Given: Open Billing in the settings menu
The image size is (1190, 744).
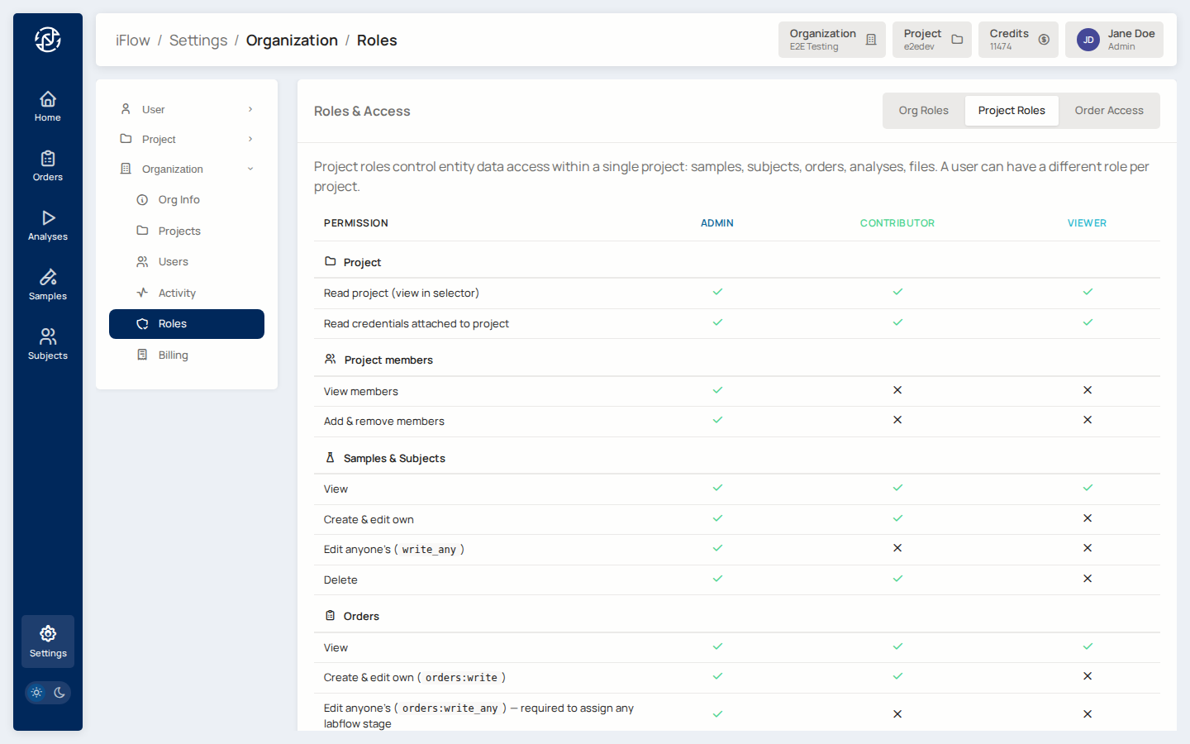Looking at the screenshot, I should [x=173, y=355].
